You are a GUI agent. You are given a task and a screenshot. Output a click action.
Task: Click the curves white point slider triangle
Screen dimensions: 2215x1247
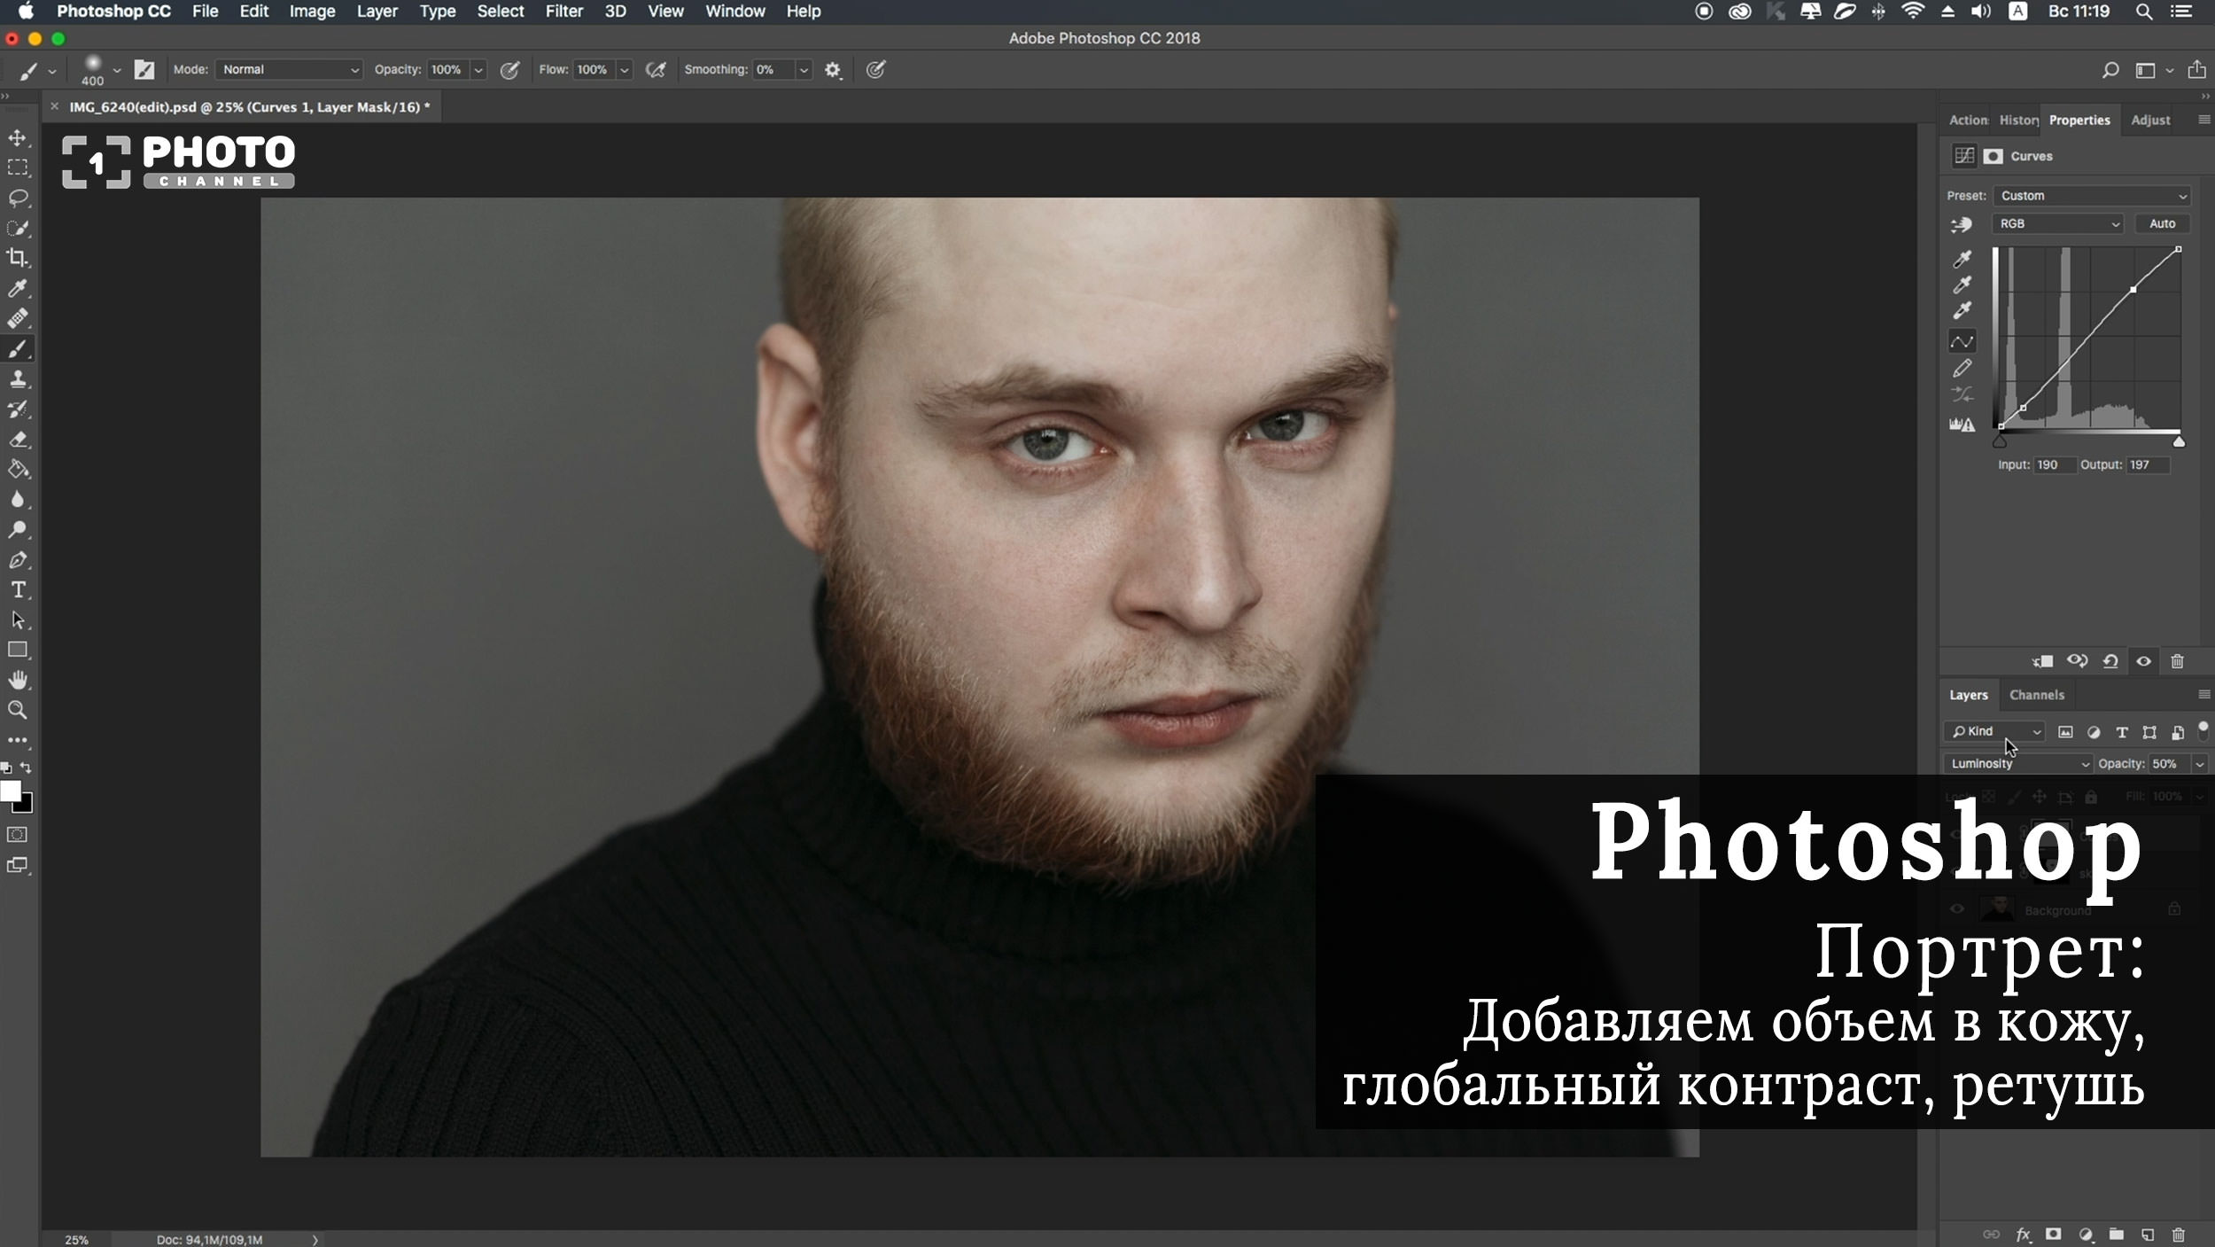click(x=2179, y=441)
